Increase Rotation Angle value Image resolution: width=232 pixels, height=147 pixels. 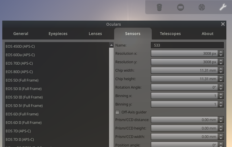221,86
